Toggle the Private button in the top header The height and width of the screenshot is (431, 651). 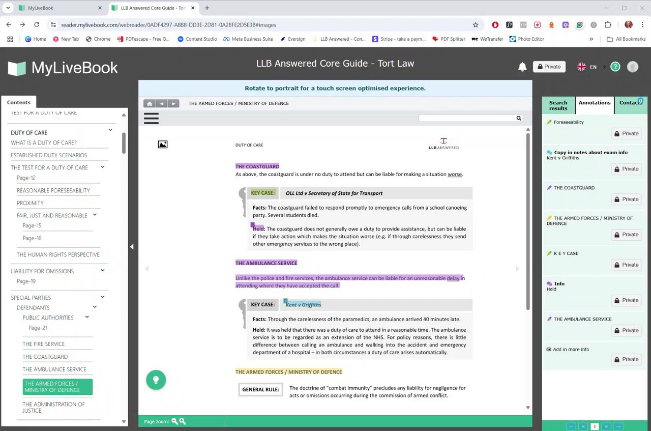pos(549,67)
